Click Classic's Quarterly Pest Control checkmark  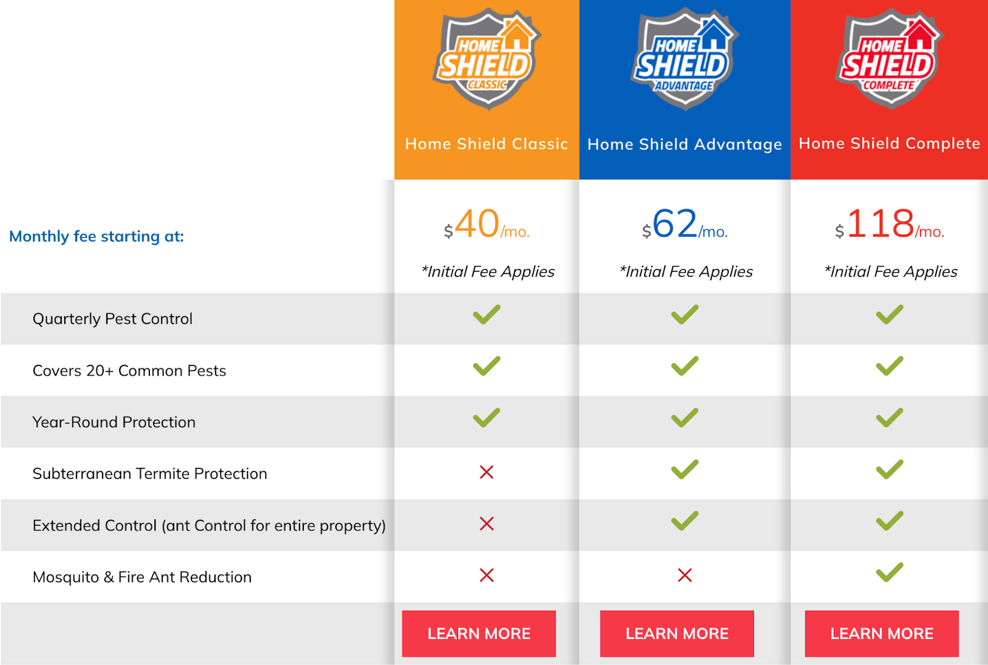[x=487, y=315]
